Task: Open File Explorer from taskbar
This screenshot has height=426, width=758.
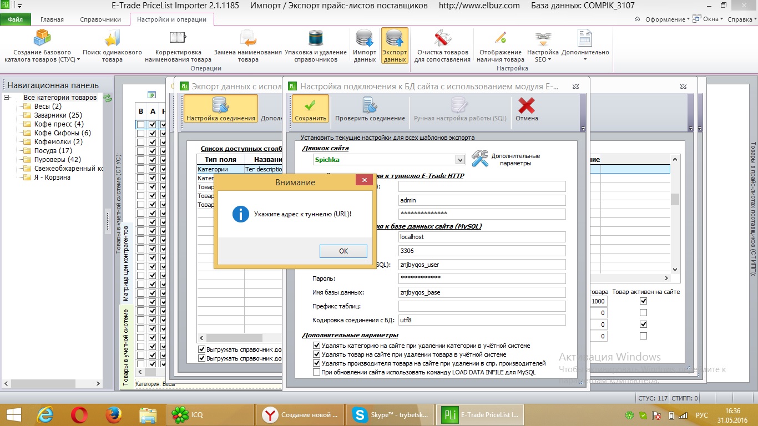Action: [x=148, y=414]
